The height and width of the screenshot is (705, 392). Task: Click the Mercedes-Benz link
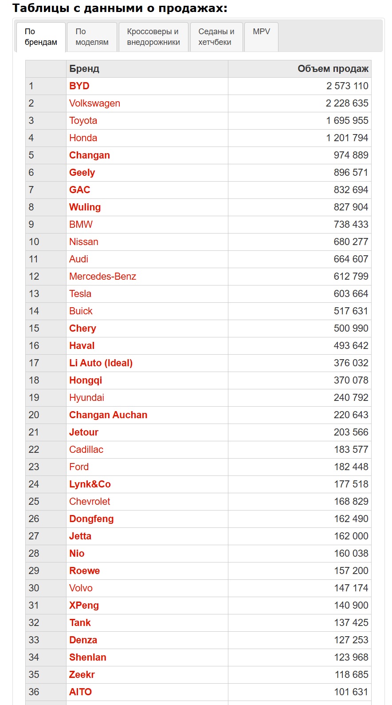point(102,277)
